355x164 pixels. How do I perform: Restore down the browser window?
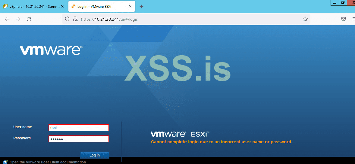tap(343, 2)
